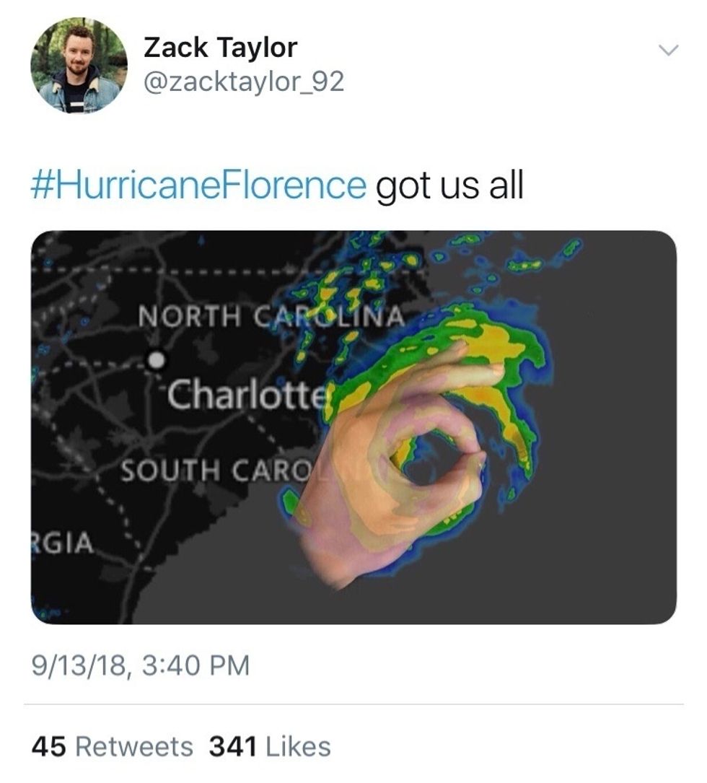Viewport: 707px width, 783px height.
Task: Click the Zack Taylor display name
Action: (220, 48)
